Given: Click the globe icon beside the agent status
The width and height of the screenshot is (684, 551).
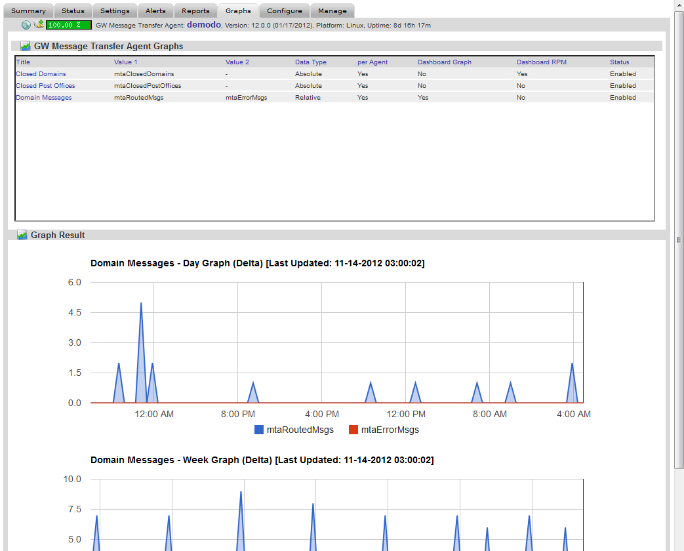Looking at the screenshot, I should [26, 25].
